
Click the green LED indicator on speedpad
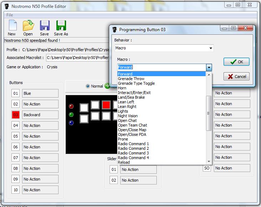(x=71, y=115)
